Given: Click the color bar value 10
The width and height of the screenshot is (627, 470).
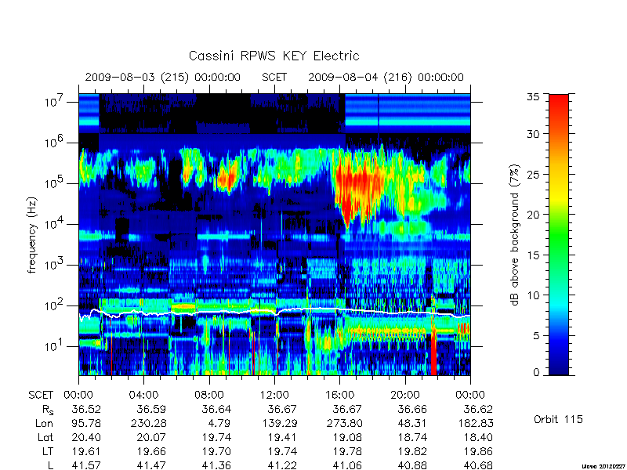Looking at the screenshot, I should tap(533, 295).
